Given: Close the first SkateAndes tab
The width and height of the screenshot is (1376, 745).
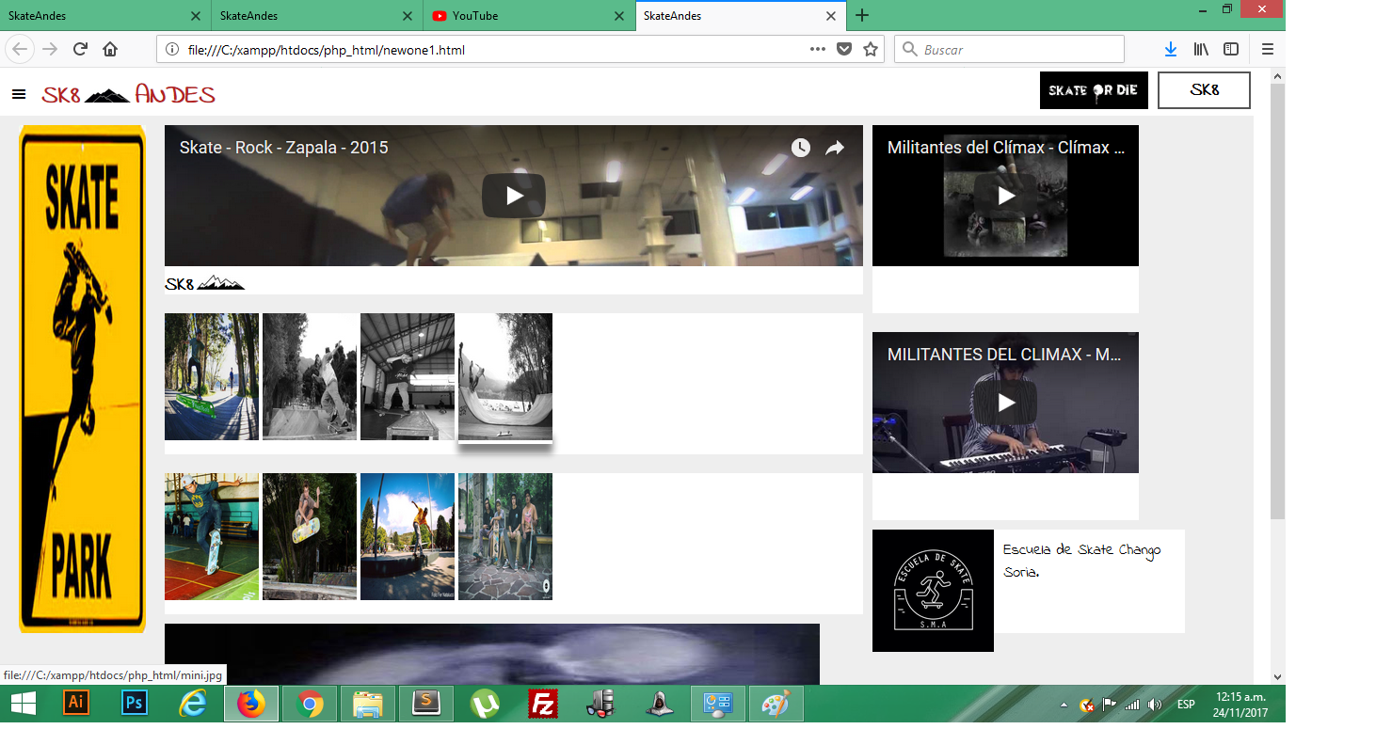Looking at the screenshot, I should click(x=195, y=16).
